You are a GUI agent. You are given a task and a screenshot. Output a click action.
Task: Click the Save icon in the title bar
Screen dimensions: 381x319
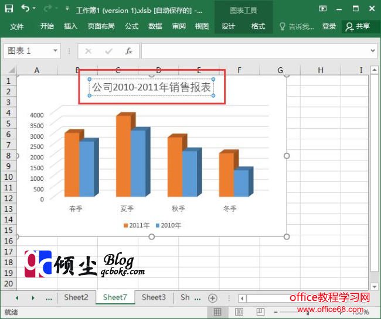9,9
